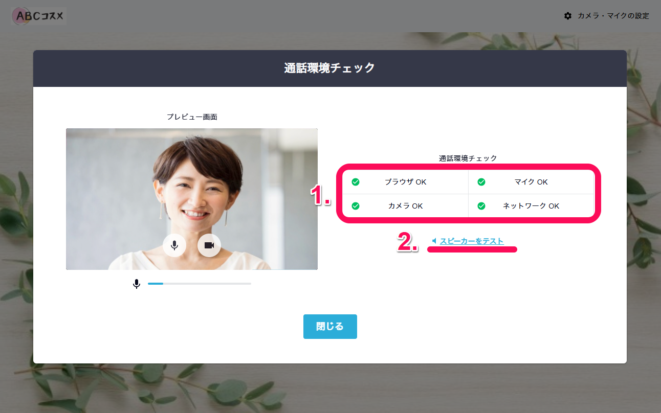661x413 pixels.
Task: Click the ABCコスメ logo
Action: (39, 16)
